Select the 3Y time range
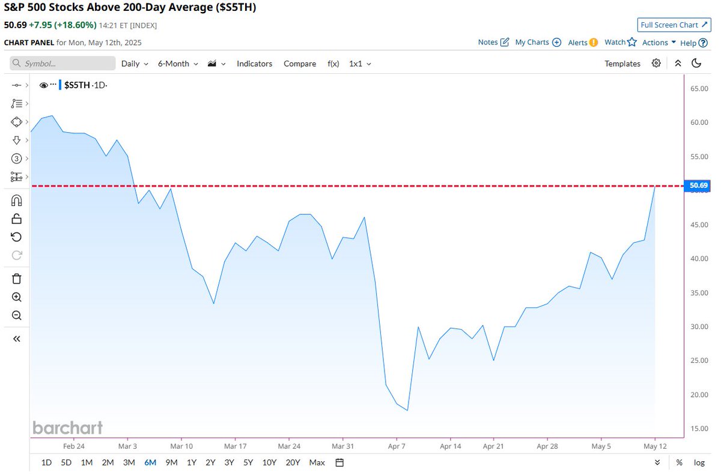721x475 pixels. pyautogui.click(x=230, y=462)
